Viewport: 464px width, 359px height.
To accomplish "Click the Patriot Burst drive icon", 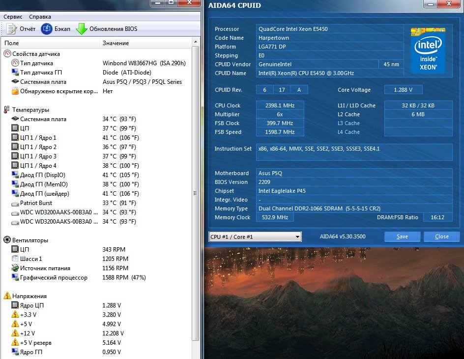I will point(15,204).
